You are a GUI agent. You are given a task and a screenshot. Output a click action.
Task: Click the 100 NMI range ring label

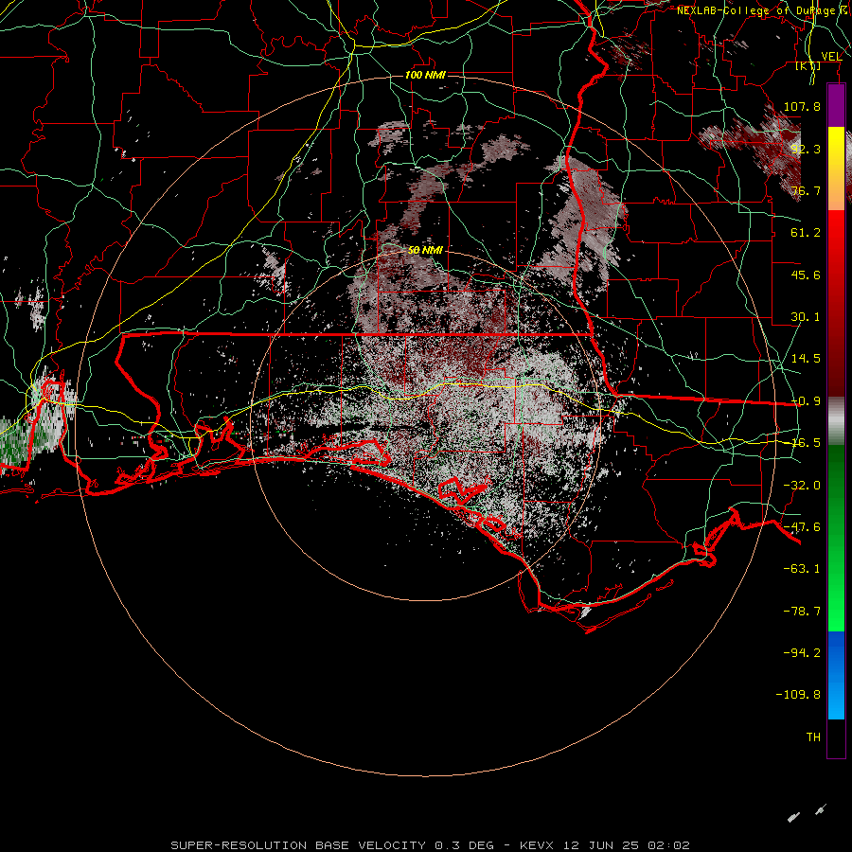pos(425,75)
